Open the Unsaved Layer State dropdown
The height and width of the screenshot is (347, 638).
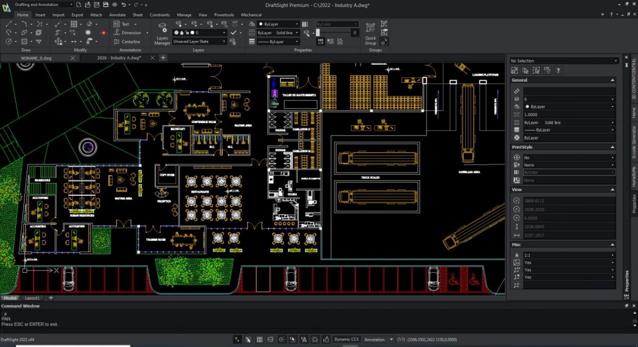point(200,41)
